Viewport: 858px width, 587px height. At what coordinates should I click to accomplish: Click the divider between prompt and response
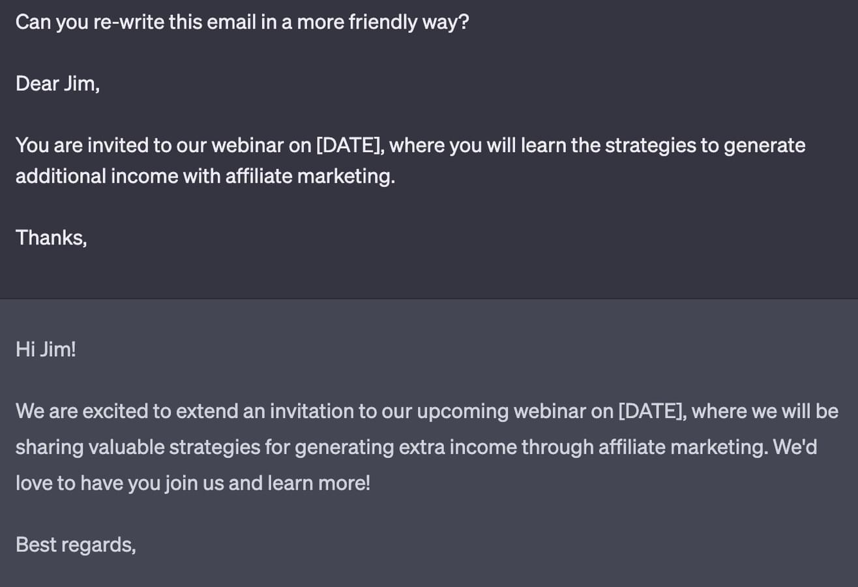click(429, 299)
